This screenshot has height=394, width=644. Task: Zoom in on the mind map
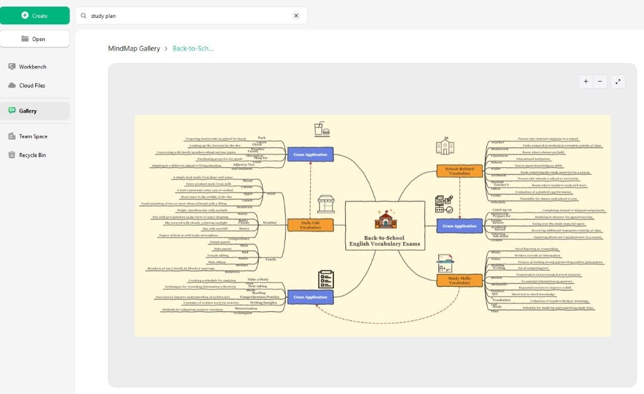586,82
